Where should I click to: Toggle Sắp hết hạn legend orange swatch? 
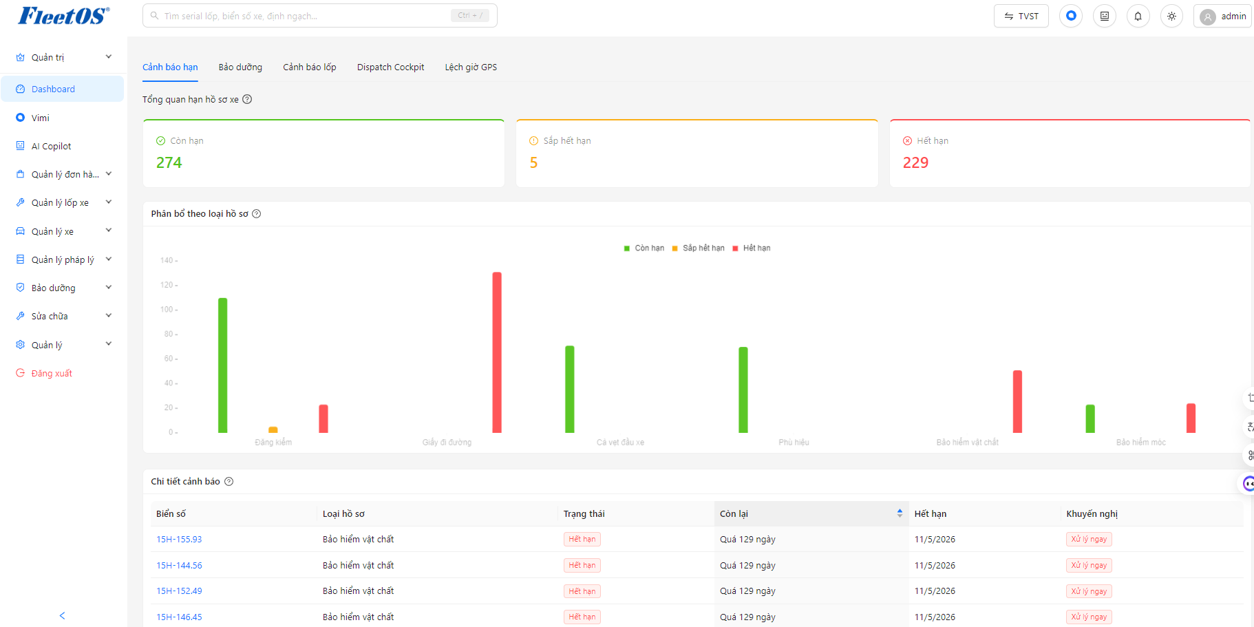pos(675,248)
